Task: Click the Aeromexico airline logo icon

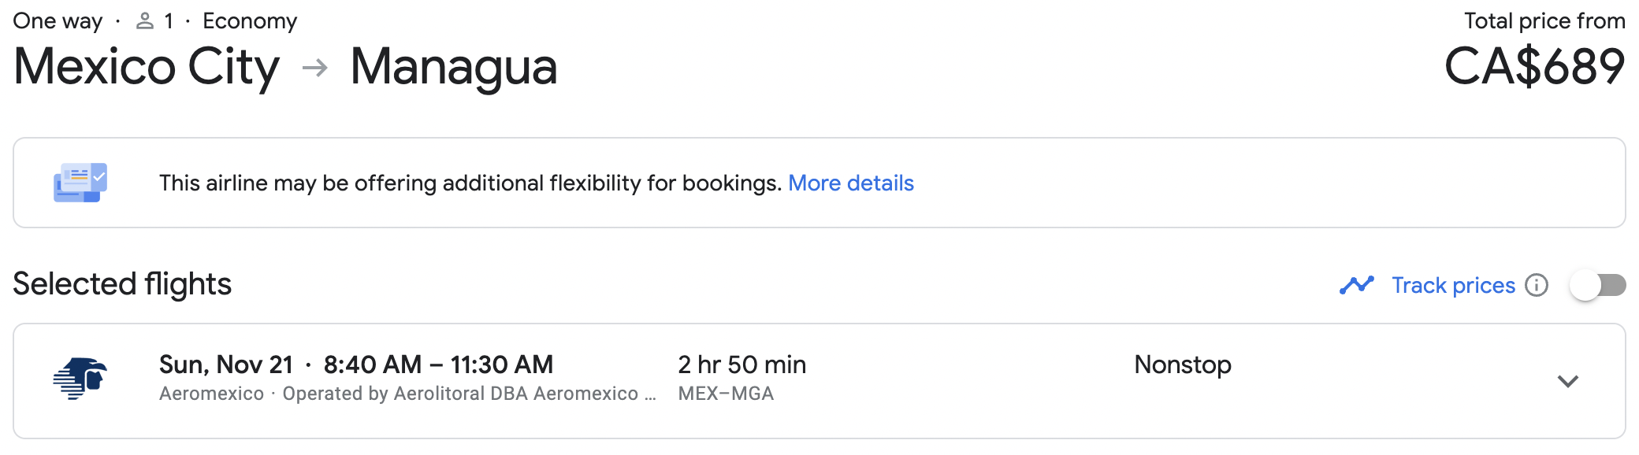Action: (80, 379)
